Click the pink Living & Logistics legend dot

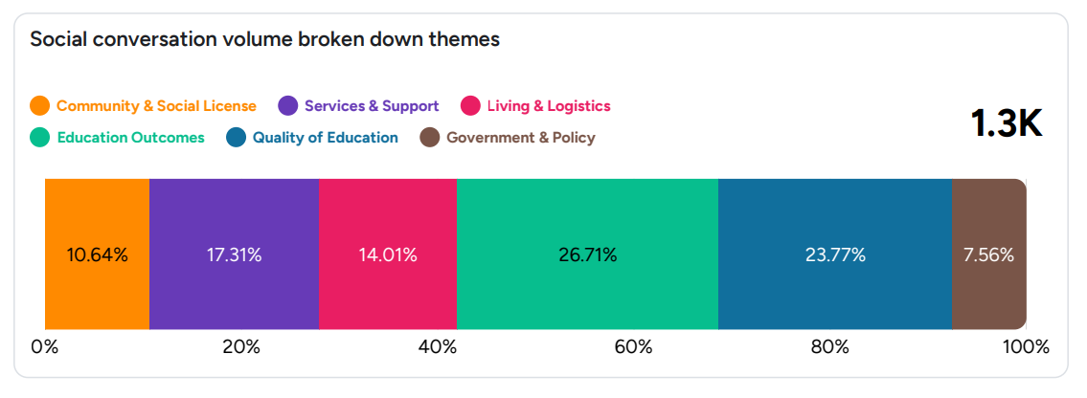[470, 106]
